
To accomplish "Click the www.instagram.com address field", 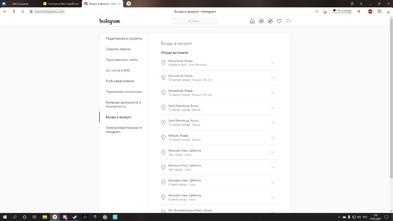I will point(49,11).
